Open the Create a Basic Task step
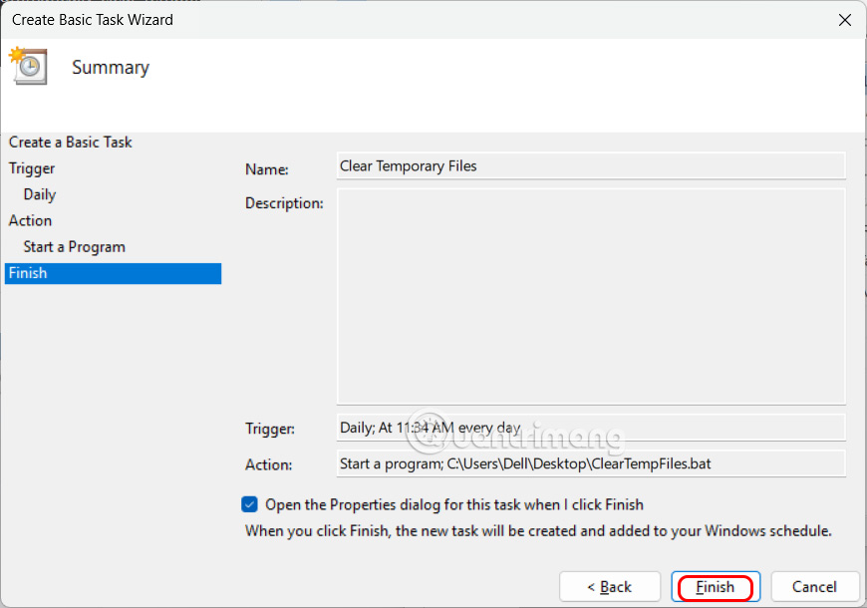The image size is (867, 608). (x=70, y=143)
